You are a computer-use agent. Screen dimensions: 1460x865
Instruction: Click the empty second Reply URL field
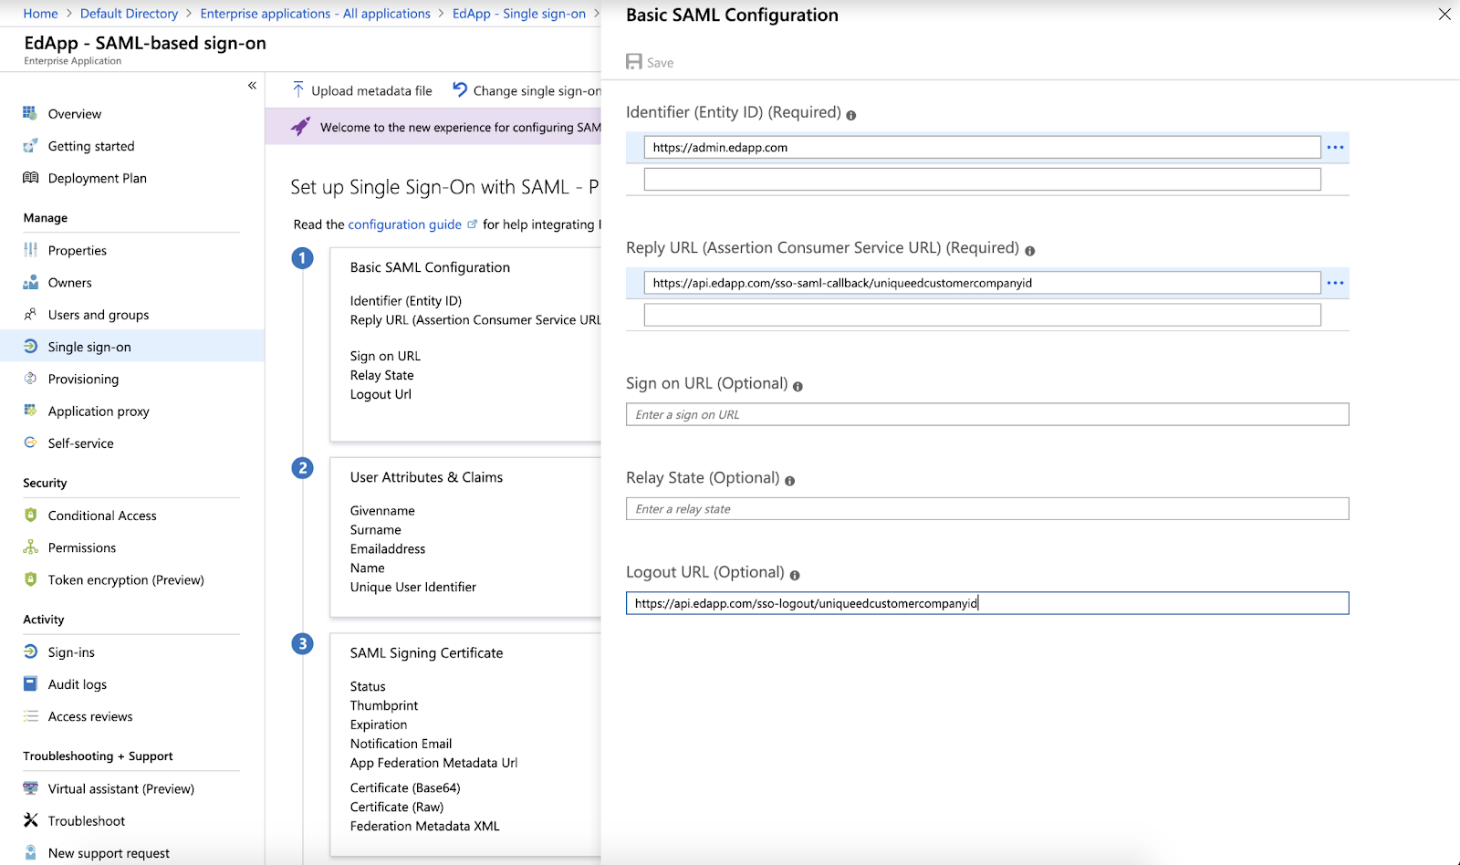982,315
